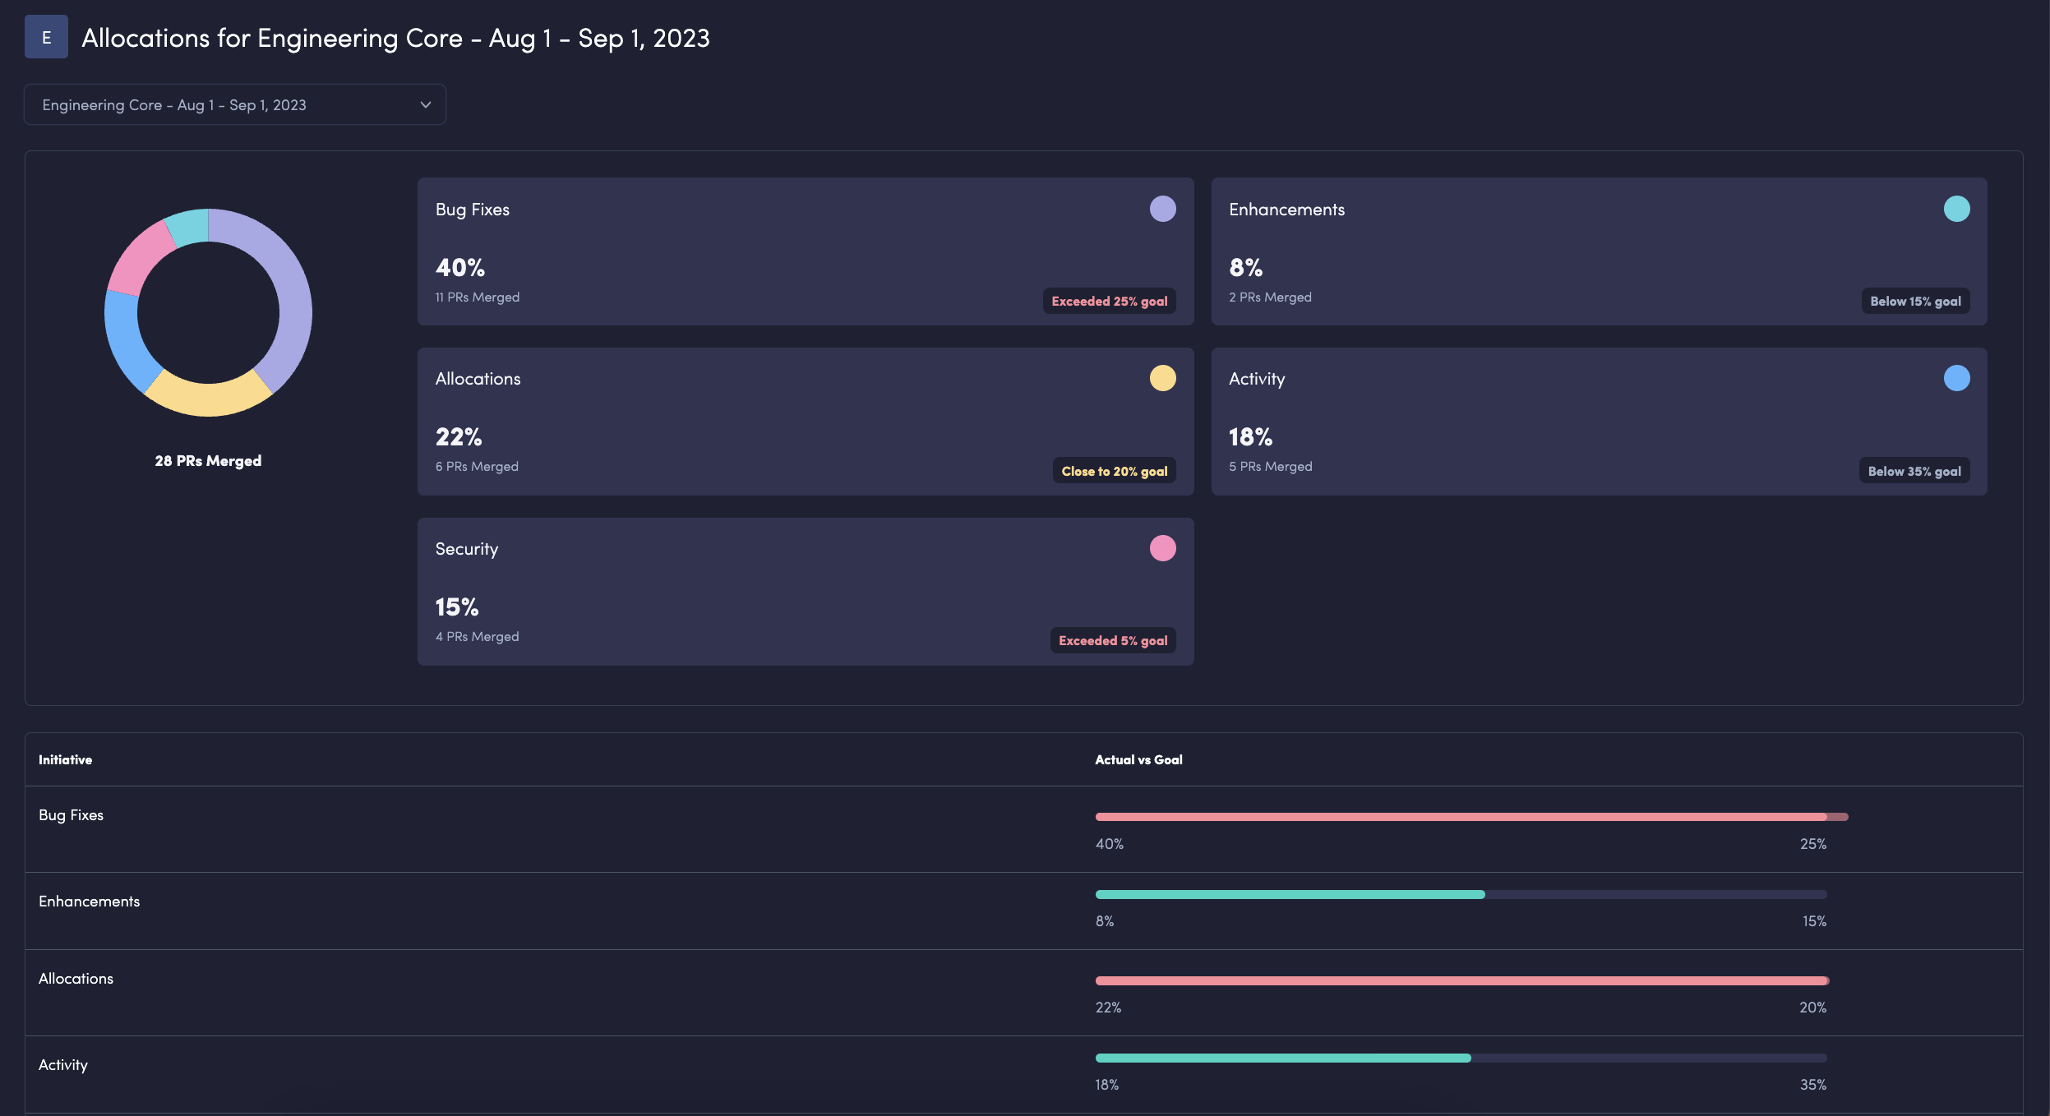Expand the Bug Fixes row in the table
The height and width of the screenshot is (1116, 2050).
click(72, 814)
